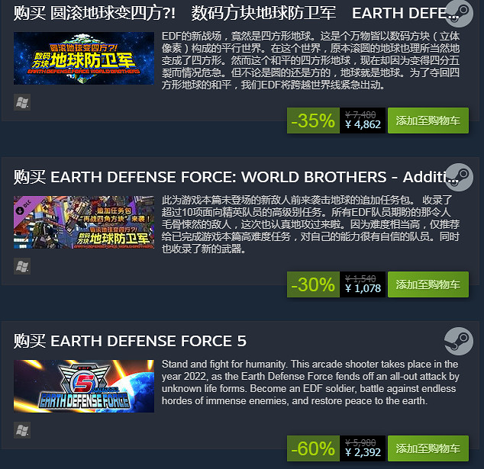Open the 追加任务包 DLC banner thumbnail
484x469 pixels.
(x=84, y=223)
